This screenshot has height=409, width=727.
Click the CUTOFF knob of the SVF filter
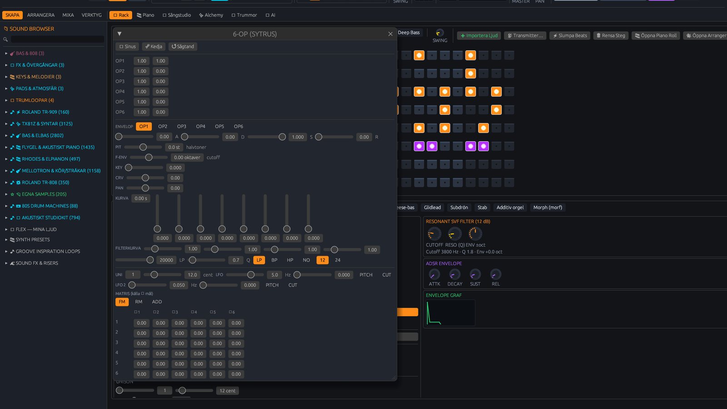pos(434,234)
